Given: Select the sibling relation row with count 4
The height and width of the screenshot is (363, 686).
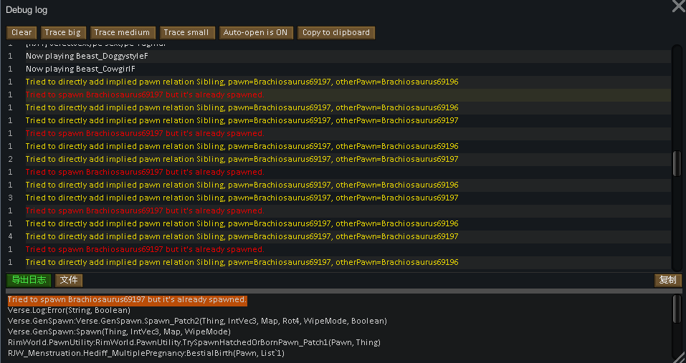Looking at the screenshot, I should tap(339, 236).
